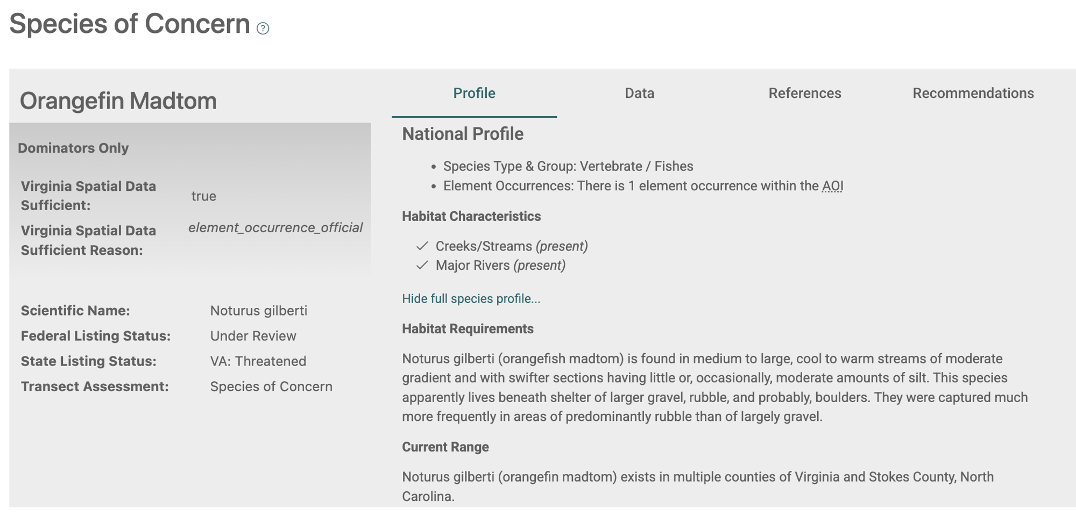The image size is (1076, 516).
Task: Click the Major Rivers checkmark icon
Action: [422, 266]
